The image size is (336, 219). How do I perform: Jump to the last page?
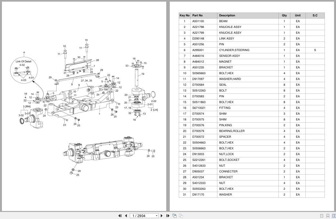tap(168, 216)
